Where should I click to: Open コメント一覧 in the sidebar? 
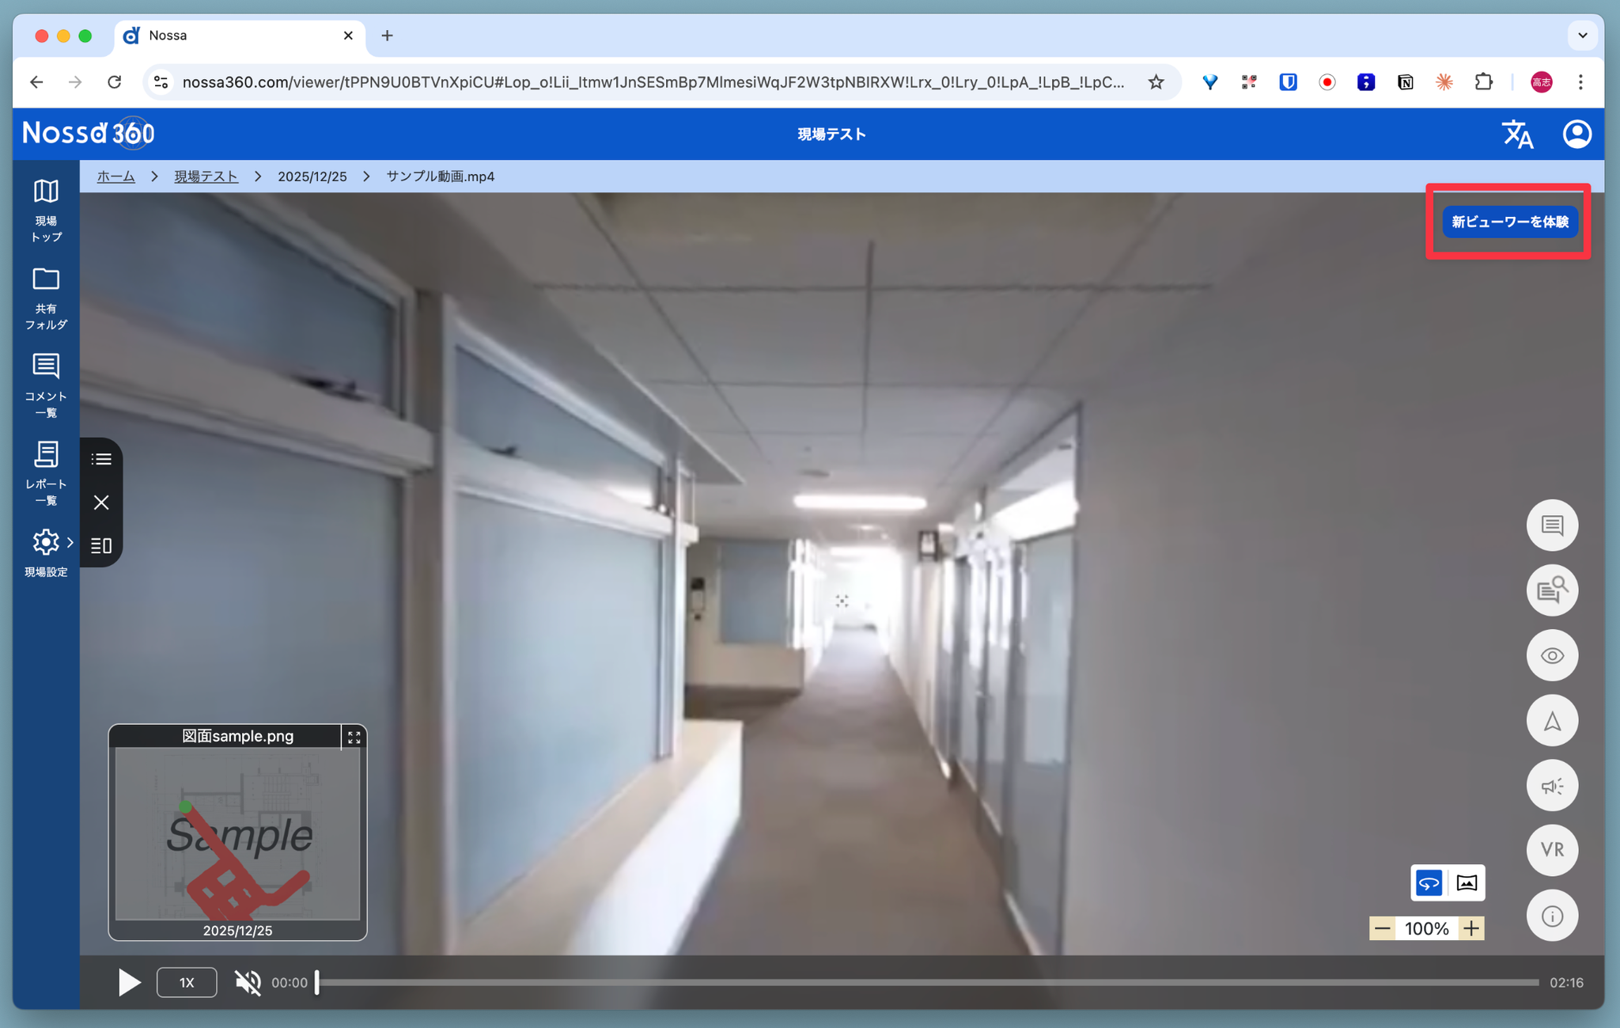46,385
